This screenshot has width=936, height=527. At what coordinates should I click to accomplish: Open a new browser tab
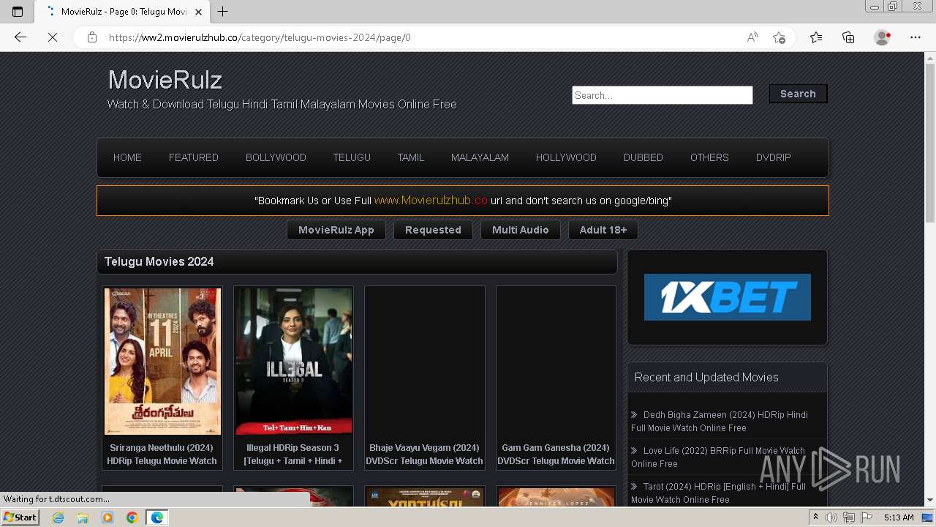pyautogui.click(x=223, y=12)
